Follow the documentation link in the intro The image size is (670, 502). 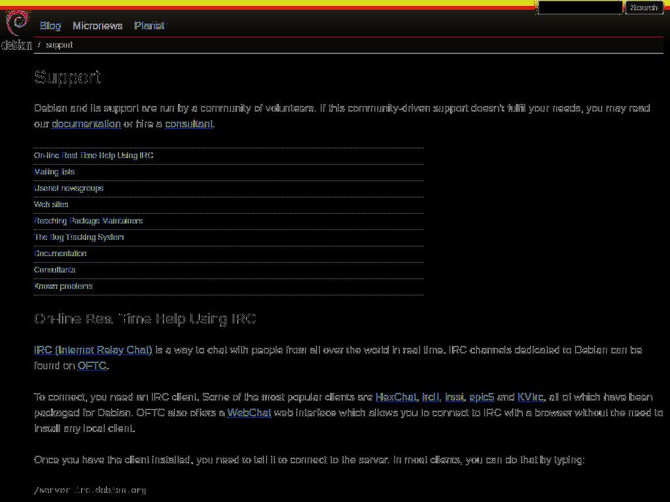(x=86, y=124)
